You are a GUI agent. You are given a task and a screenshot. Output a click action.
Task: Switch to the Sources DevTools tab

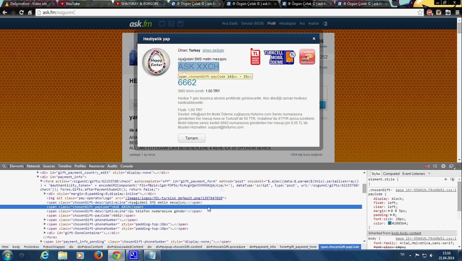tap(49, 166)
